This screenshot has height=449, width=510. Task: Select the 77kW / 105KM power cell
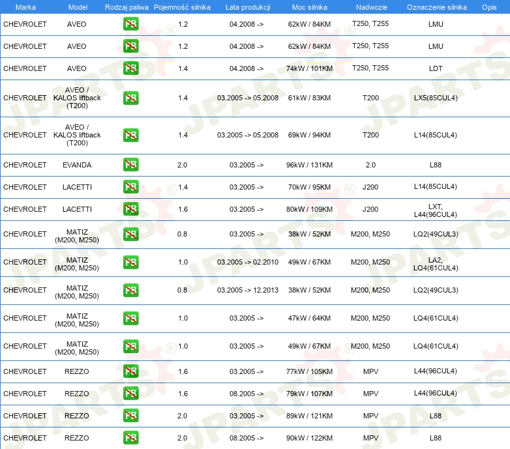(x=309, y=371)
